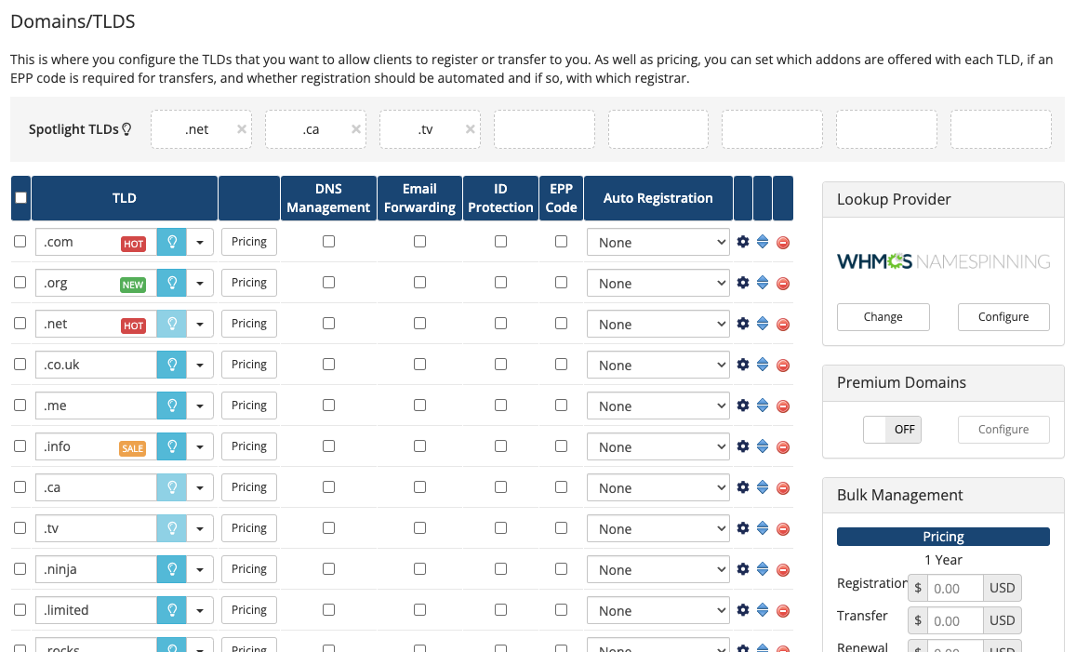Click the reorder arrows for .co.uk

[763, 365]
